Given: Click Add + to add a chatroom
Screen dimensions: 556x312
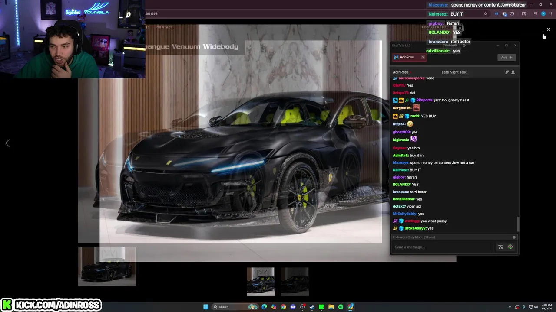Looking at the screenshot, I should coord(506,57).
